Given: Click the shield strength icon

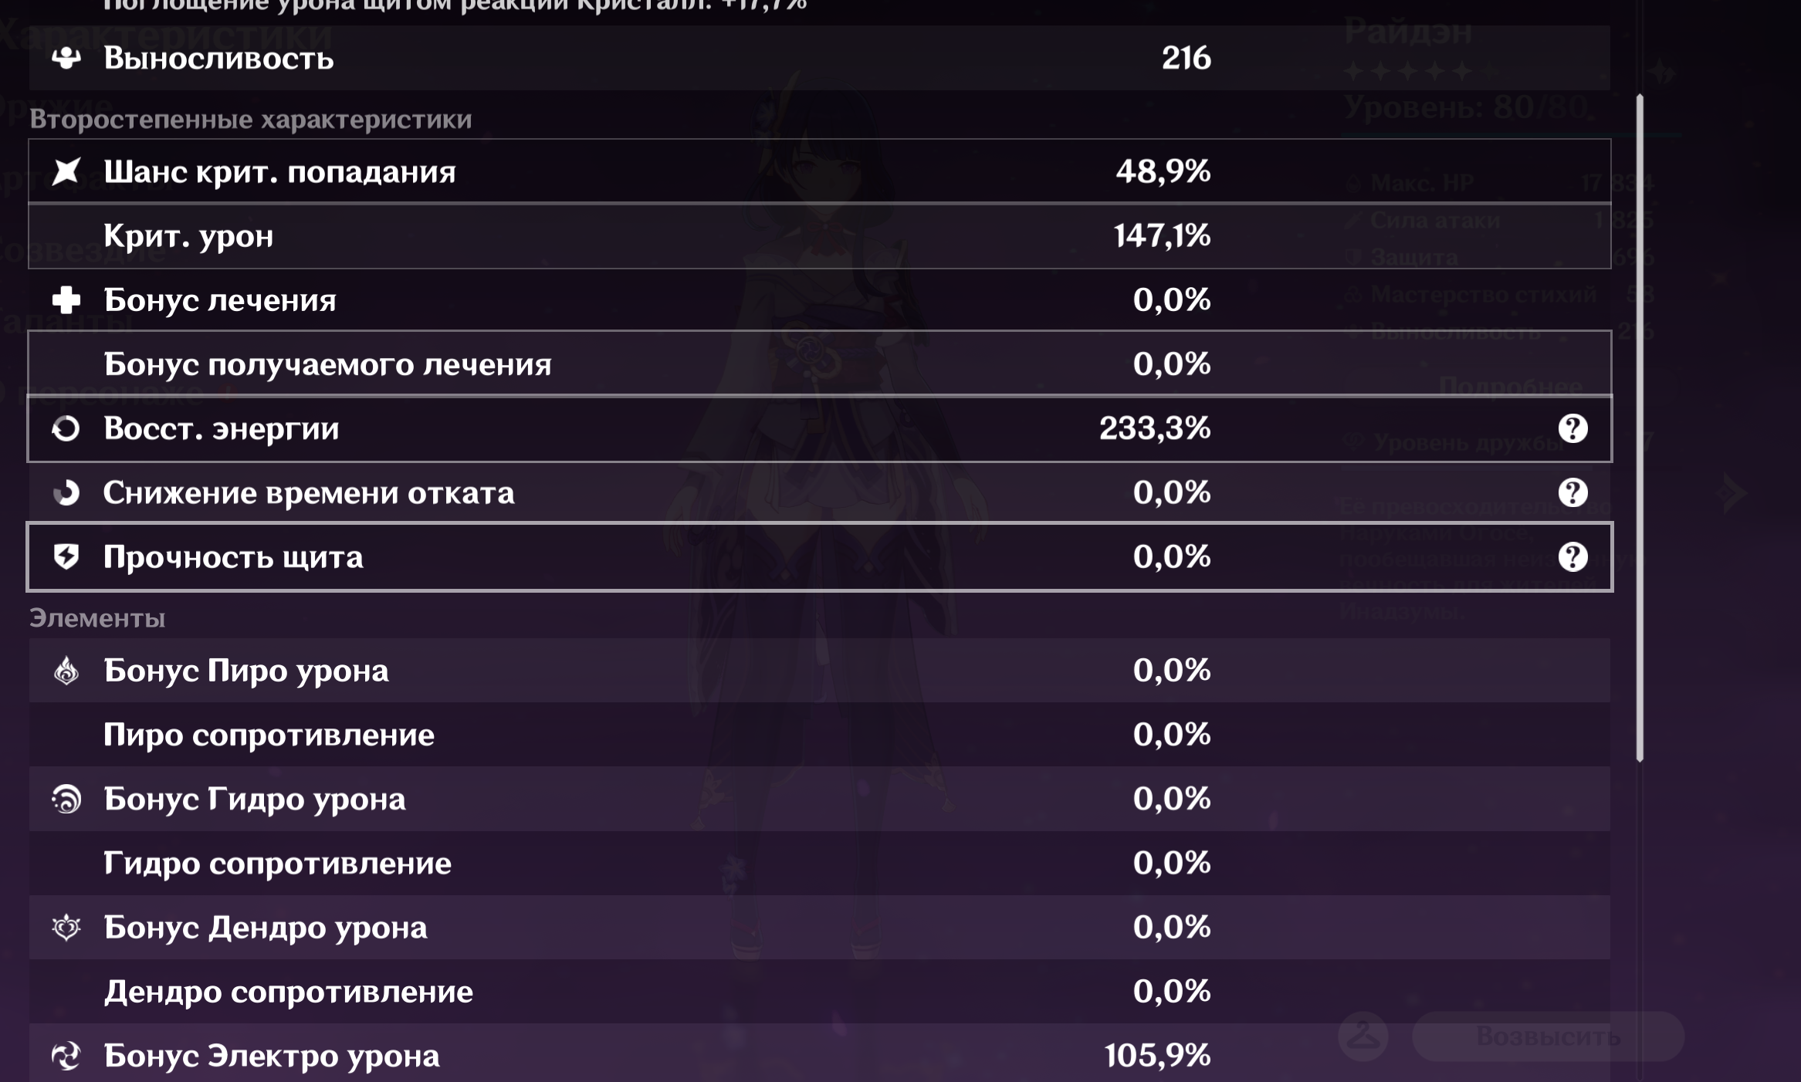Looking at the screenshot, I should 66,556.
